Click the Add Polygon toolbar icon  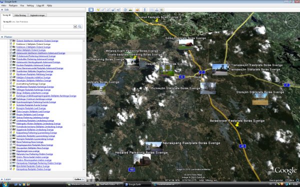[x=103, y=10]
